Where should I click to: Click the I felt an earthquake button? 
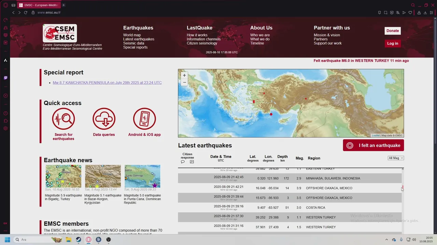point(373,145)
